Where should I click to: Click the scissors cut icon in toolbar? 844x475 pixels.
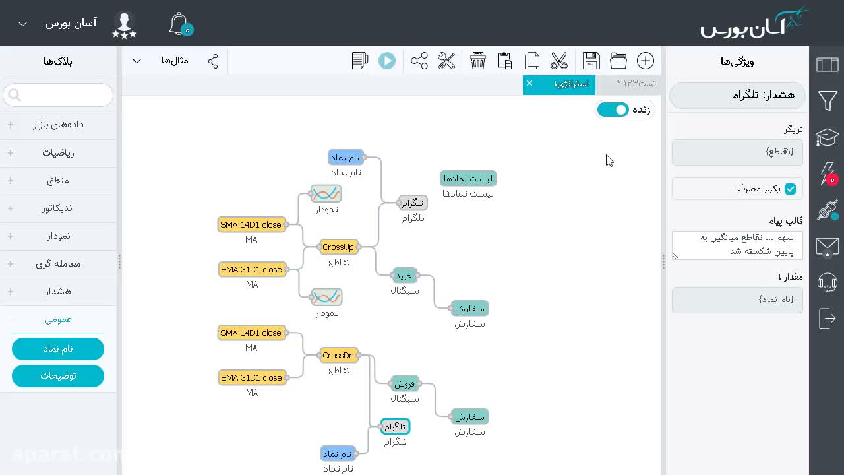[559, 61]
